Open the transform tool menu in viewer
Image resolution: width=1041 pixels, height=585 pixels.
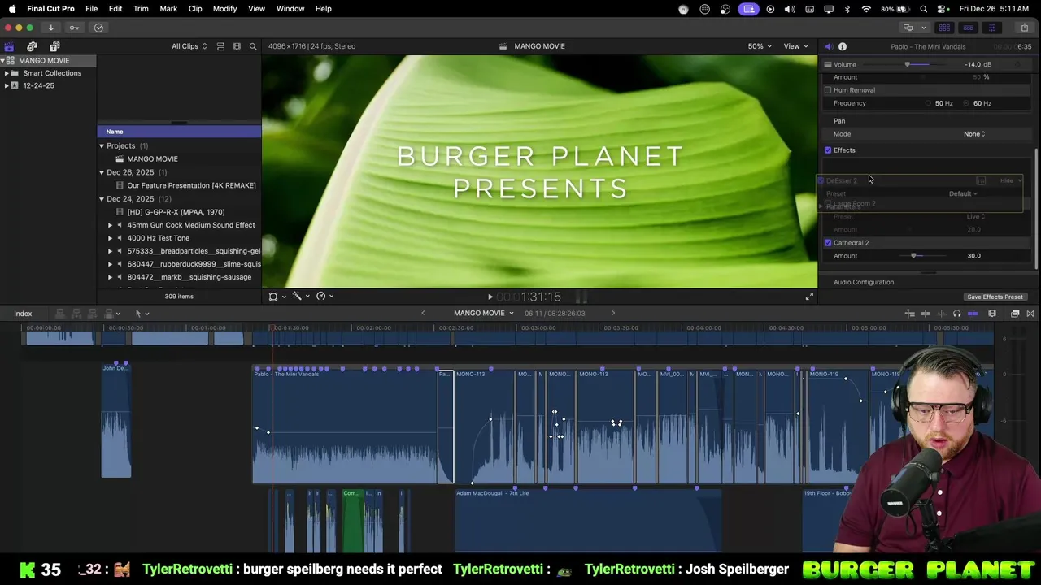tap(277, 297)
